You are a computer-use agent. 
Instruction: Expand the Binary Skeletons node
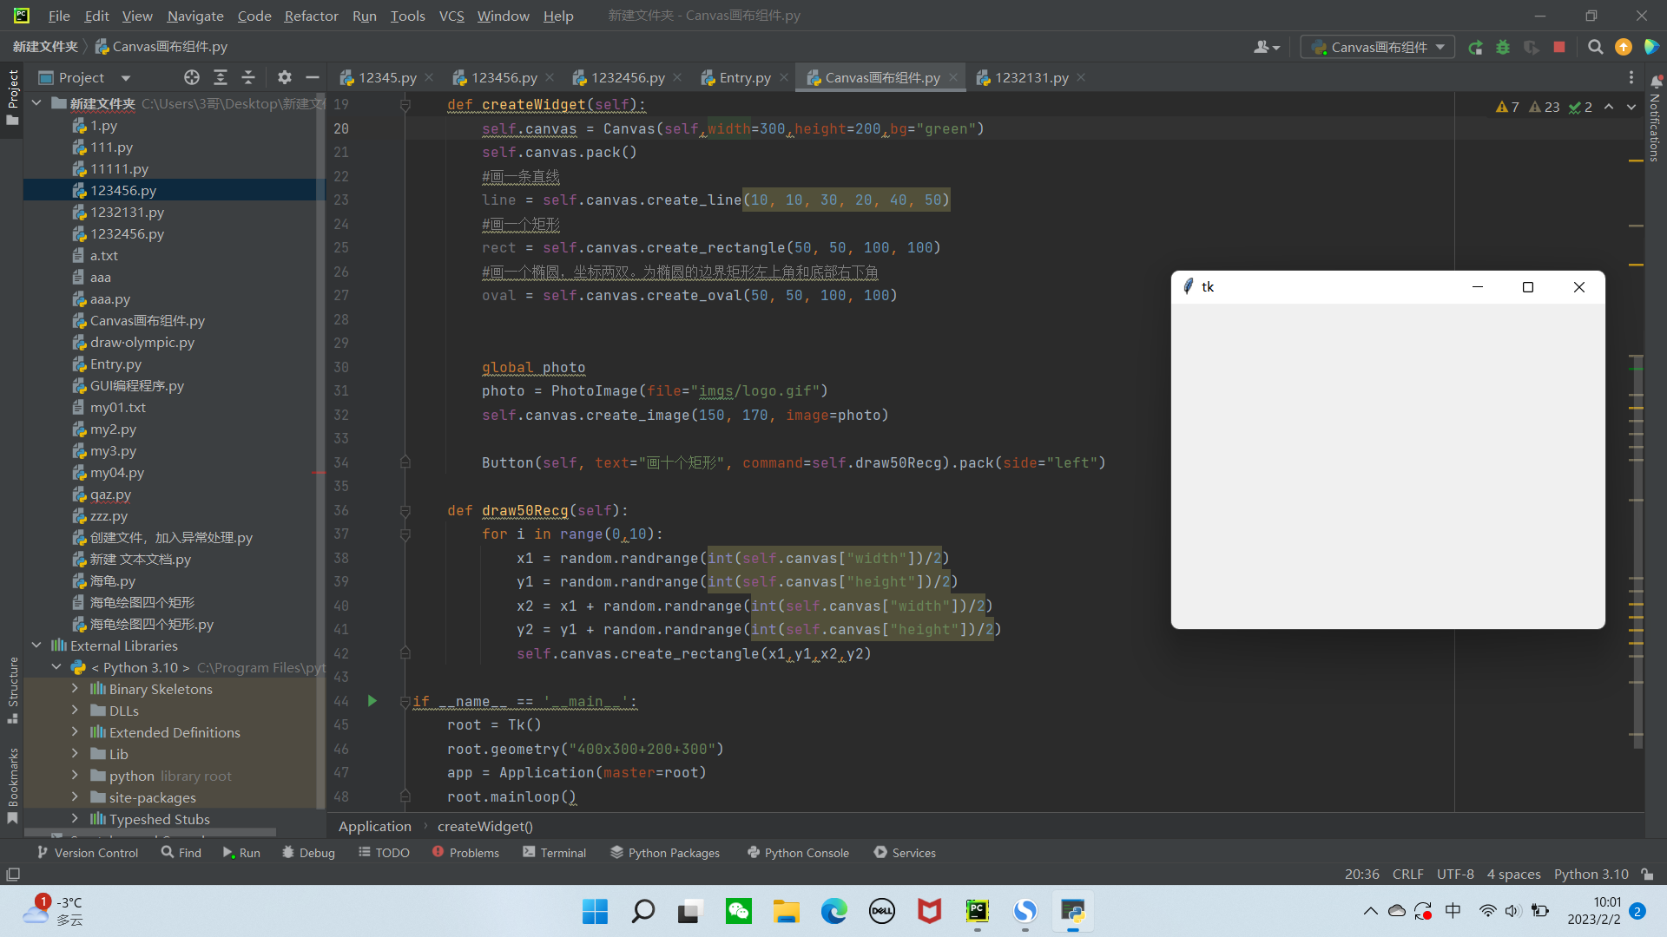click(x=75, y=689)
